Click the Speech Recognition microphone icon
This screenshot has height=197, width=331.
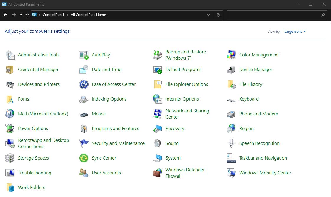231,143
